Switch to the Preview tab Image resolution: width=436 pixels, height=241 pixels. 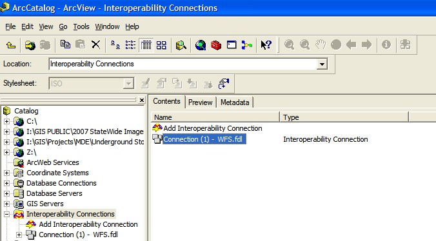(x=200, y=102)
